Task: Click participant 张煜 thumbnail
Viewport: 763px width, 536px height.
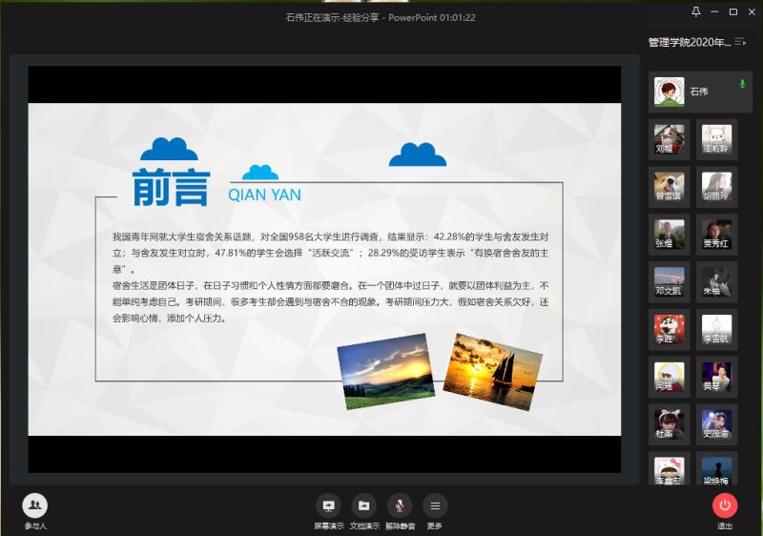Action: [x=669, y=233]
